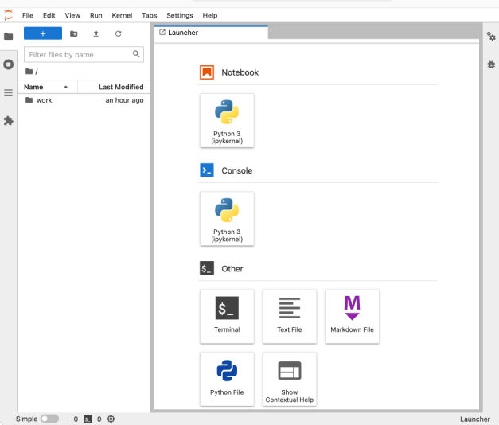Sort files by Name column header
The image size is (499, 425).
48,87
